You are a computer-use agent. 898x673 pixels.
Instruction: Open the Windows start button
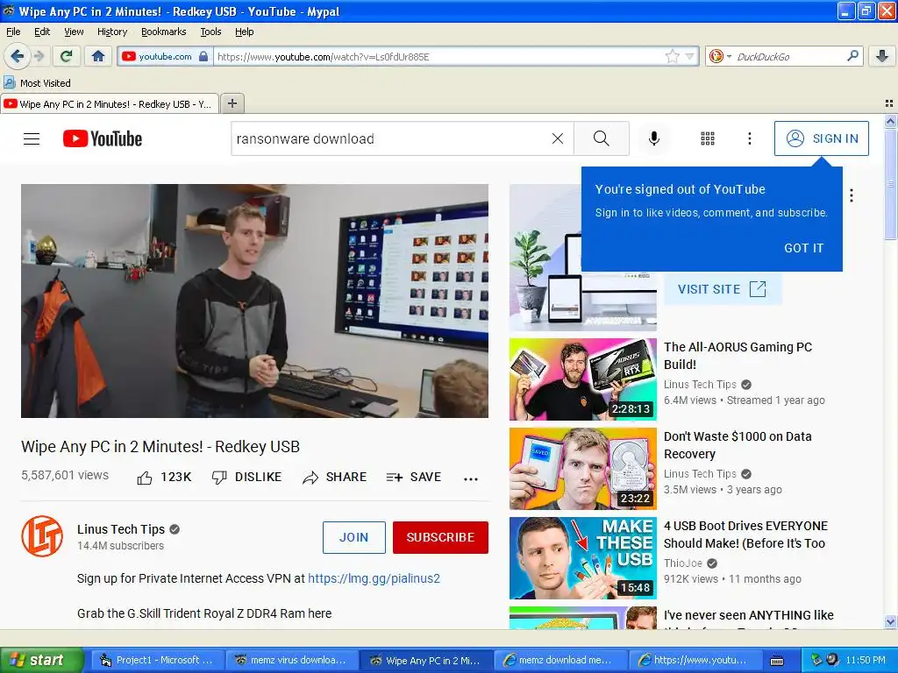[x=42, y=660]
